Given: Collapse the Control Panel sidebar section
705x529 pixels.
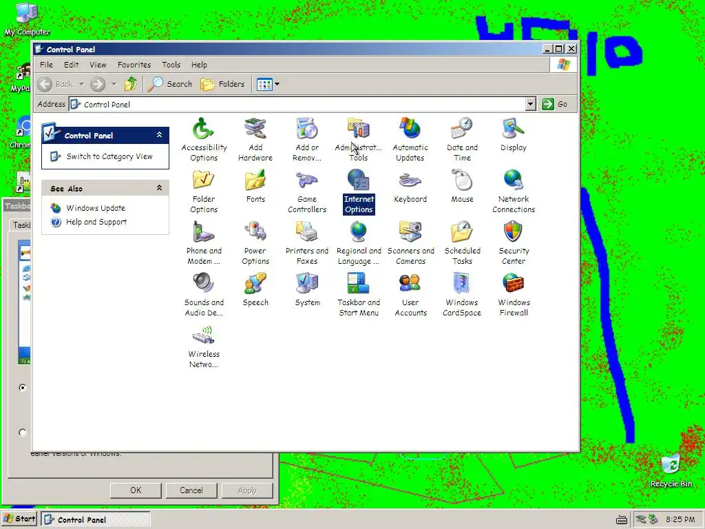Looking at the screenshot, I should coord(159,135).
